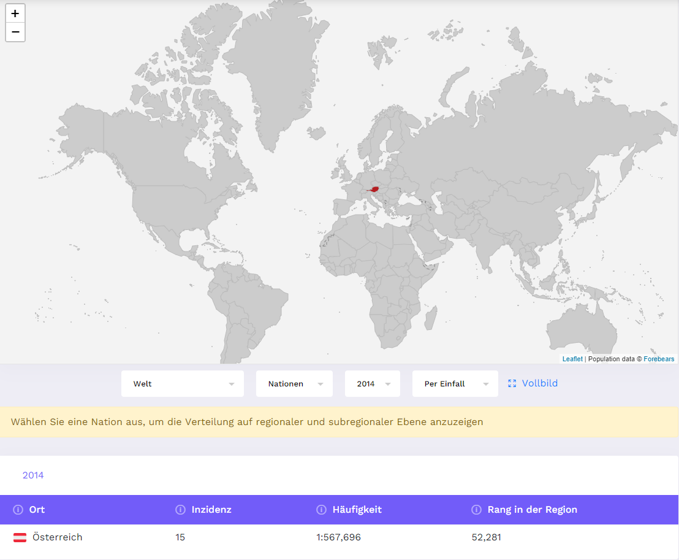
Task: Click the Austrian flag icon in table
Action: pyautogui.click(x=20, y=538)
